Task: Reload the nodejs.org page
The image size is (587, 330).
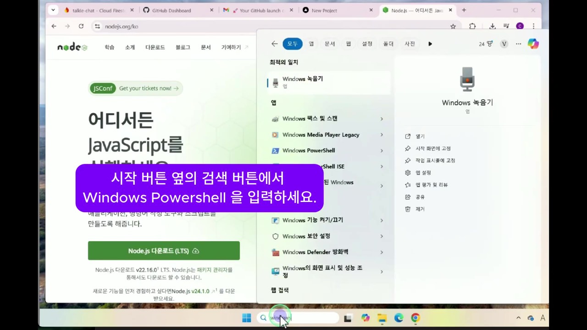Action: click(x=81, y=27)
